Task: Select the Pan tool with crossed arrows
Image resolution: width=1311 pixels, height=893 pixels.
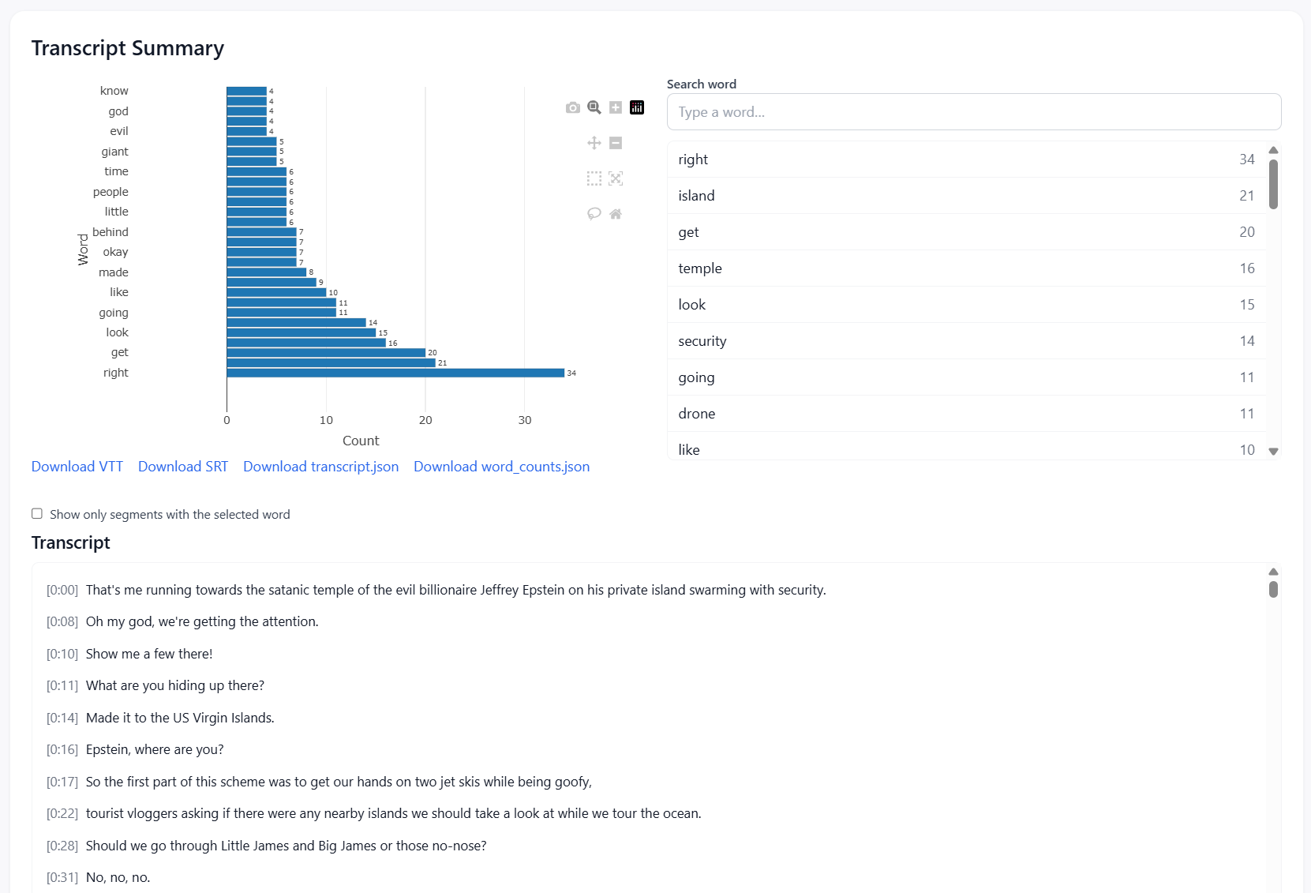Action: pyautogui.click(x=594, y=143)
